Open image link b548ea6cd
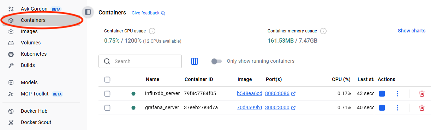Image resolution: width=442 pixels, height=130 pixels. coord(250,93)
